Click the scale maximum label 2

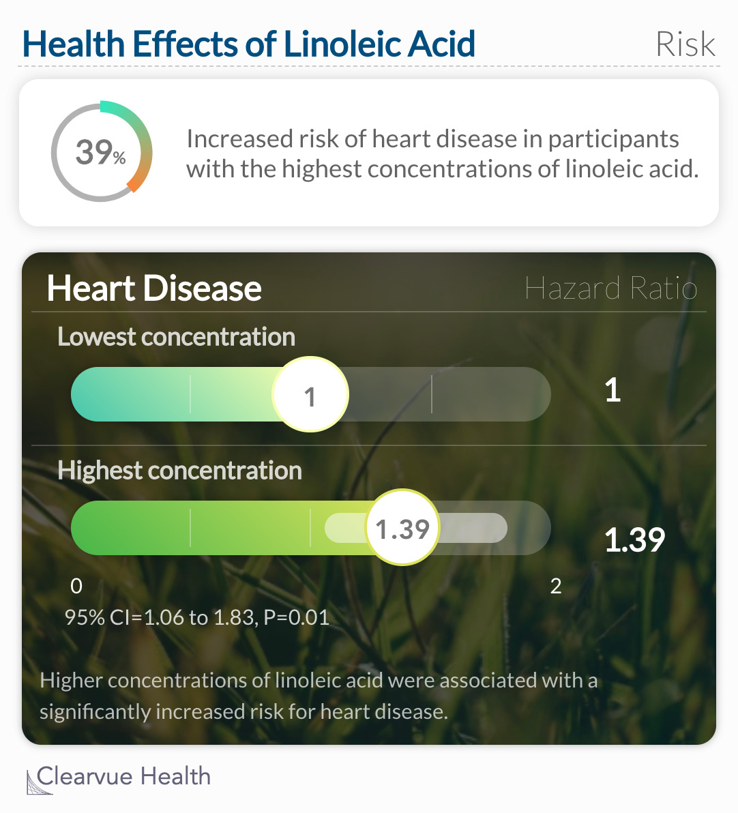[556, 587]
